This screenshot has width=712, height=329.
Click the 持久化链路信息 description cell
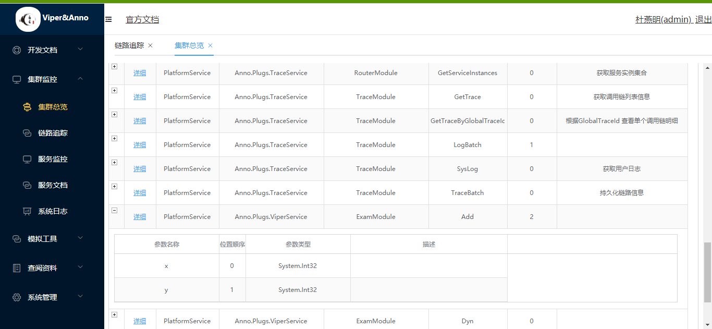click(x=622, y=193)
